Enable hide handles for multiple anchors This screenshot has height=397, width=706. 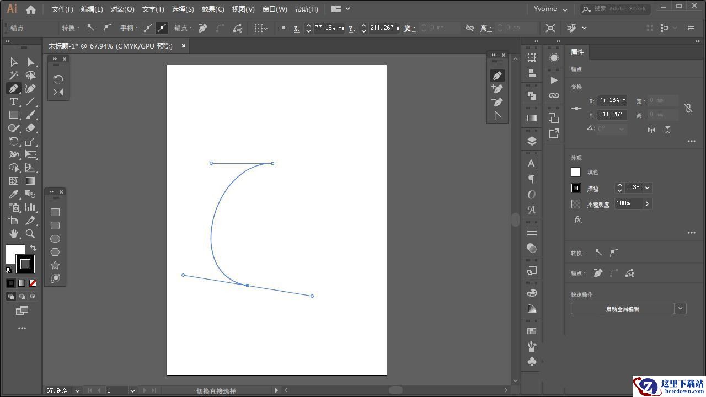[x=162, y=28]
